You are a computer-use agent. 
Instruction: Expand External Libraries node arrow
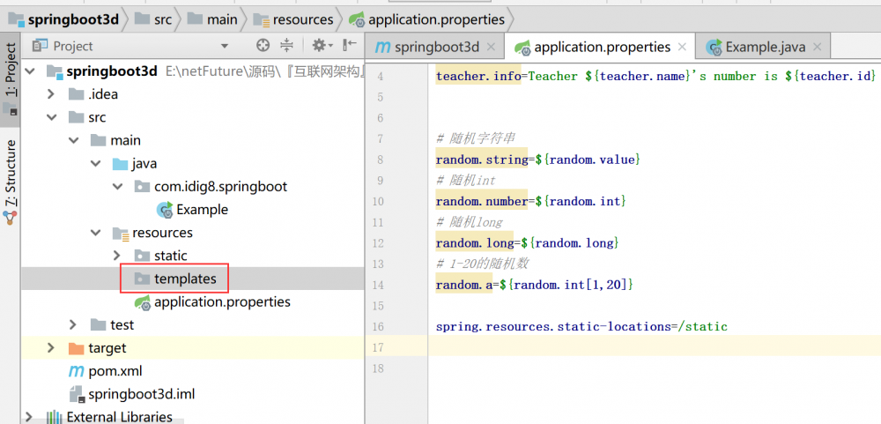[29, 417]
